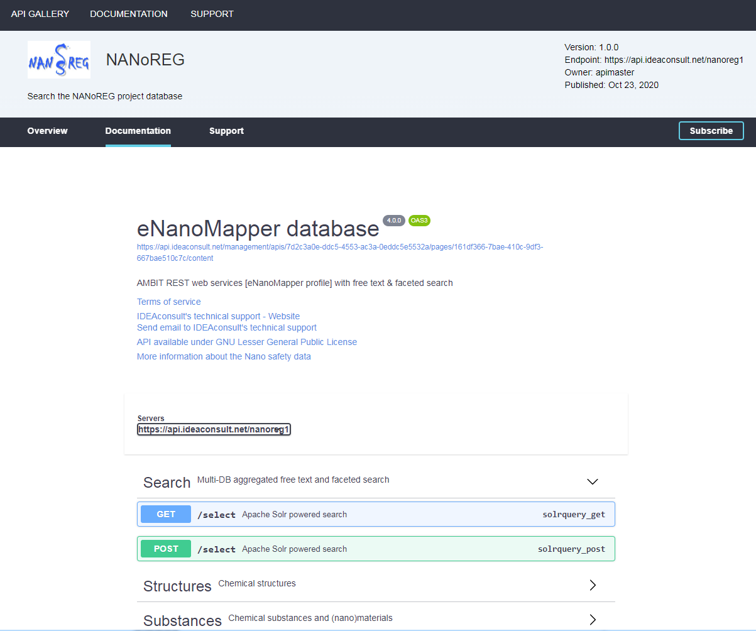Image resolution: width=756 pixels, height=631 pixels.
Task: Switch to the Support tab
Action: click(226, 131)
